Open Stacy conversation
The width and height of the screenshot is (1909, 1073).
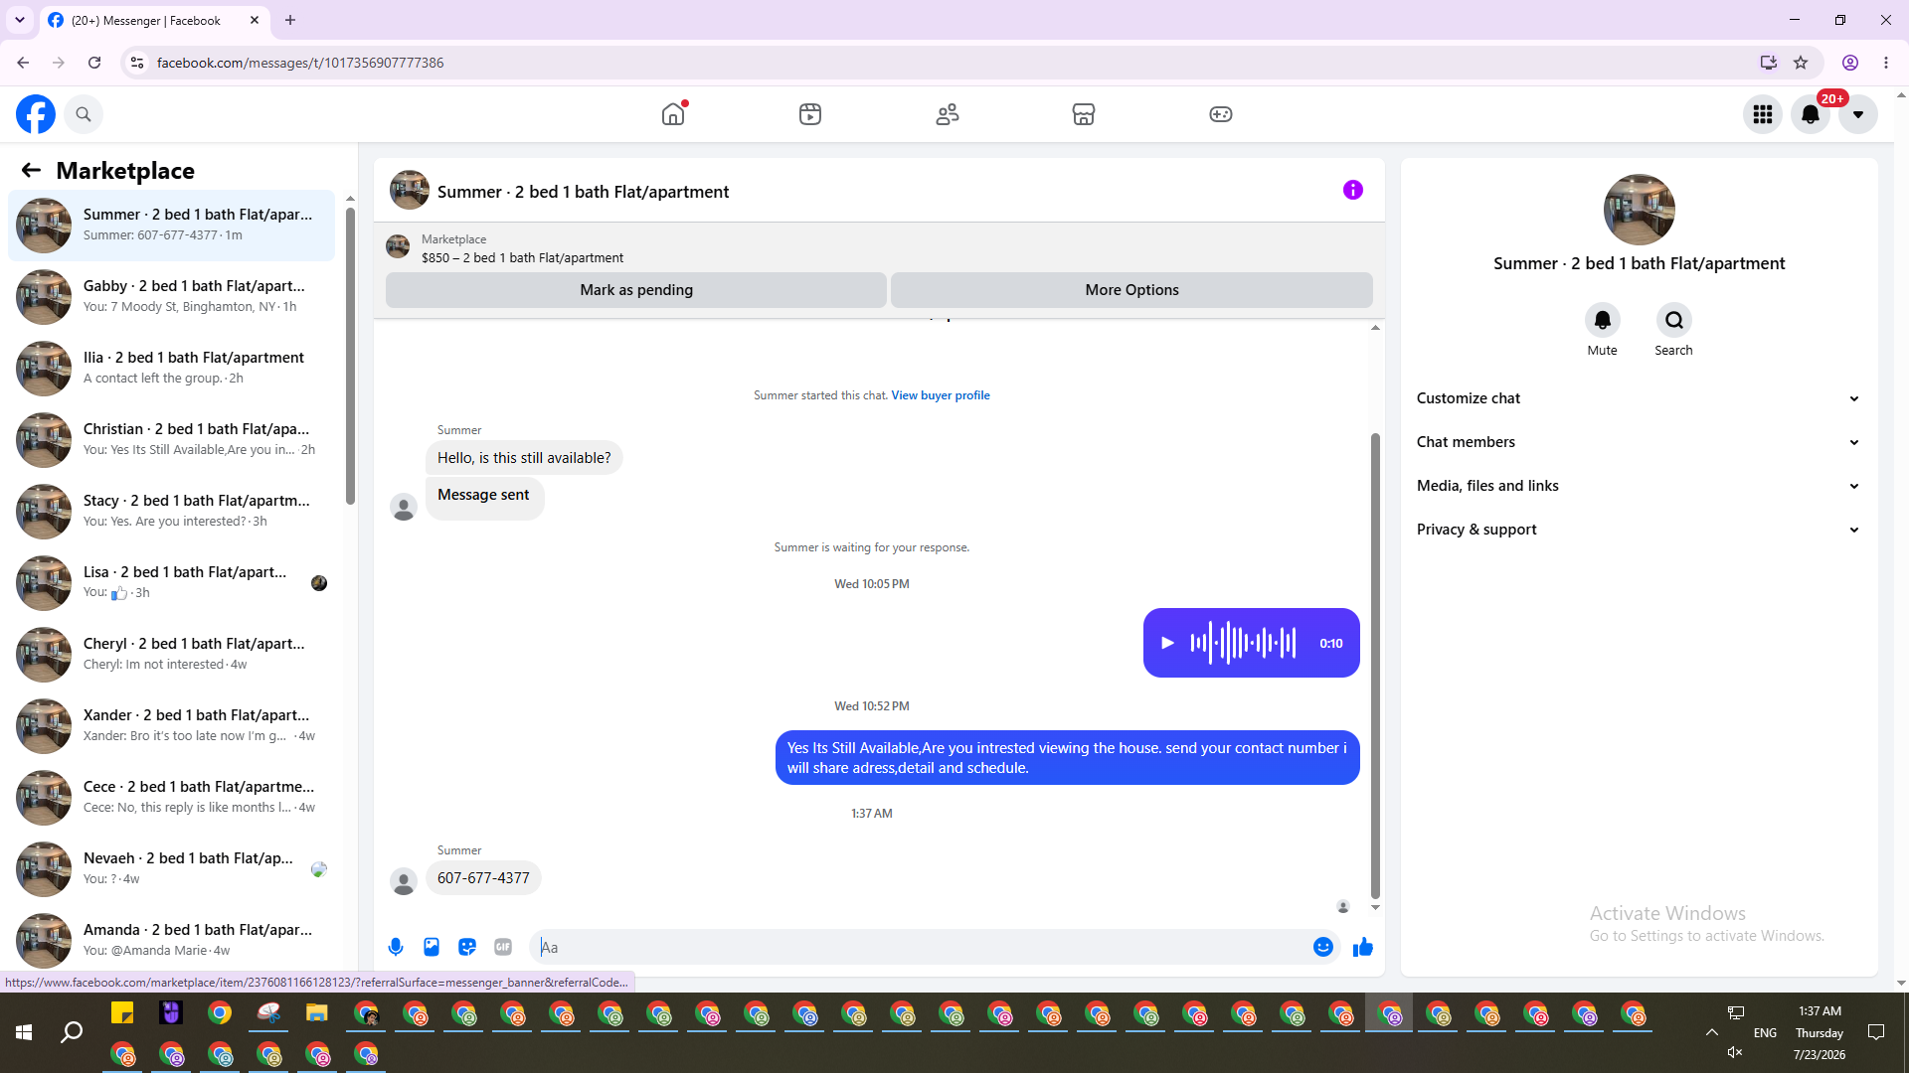click(172, 512)
